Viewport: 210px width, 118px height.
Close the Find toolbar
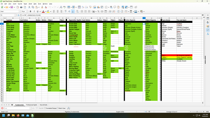tap(2, 108)
